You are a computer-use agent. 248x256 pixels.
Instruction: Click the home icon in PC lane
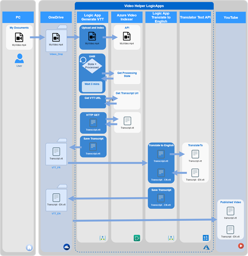(x=29, y=248)
